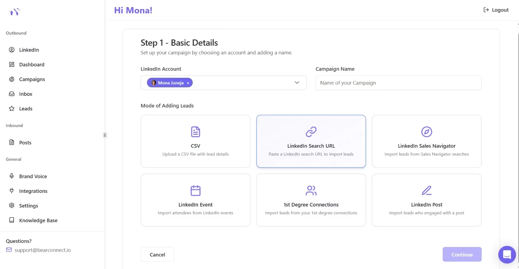The height and width of the screenshot is (269, 519).
Task: Remove Mona Juneja from LinkedIn Account
Action: click(x=188, y=83)
